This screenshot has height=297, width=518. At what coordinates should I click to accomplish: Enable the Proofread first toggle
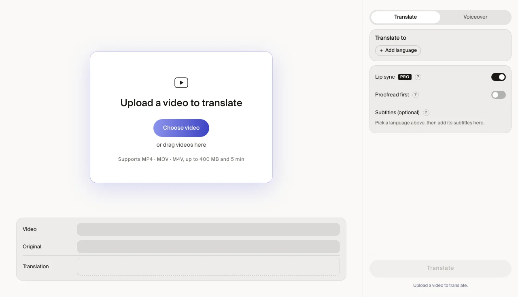point(499,95)
